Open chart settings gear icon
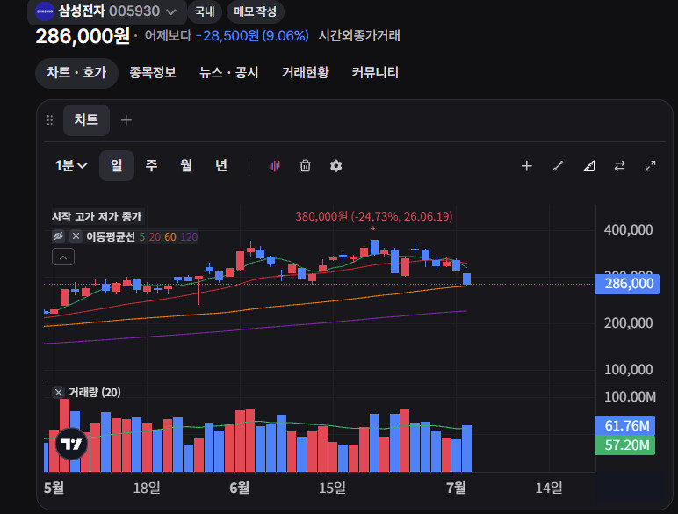The image size is (678, 514). [336, 166]
